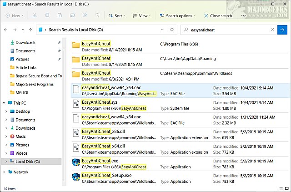
Task: Click the EasyAntiCheat.exe application icon
Action: click(x=76, y=163)
